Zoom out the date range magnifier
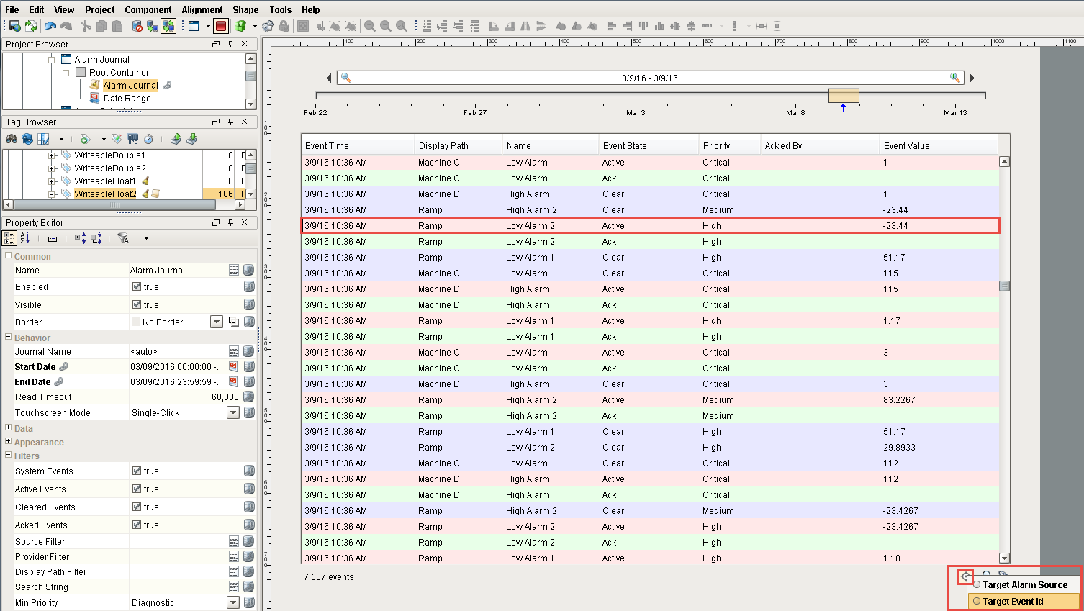The height and width of the screenshot is (611, 1084). pyautogui.click(x=346, y=78)
